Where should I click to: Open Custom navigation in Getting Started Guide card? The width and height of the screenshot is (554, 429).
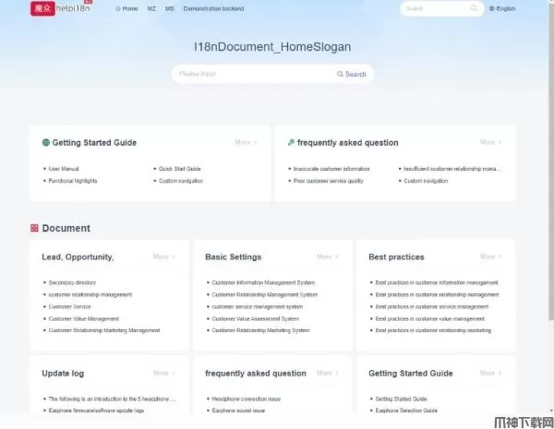(x=181, y=181)
